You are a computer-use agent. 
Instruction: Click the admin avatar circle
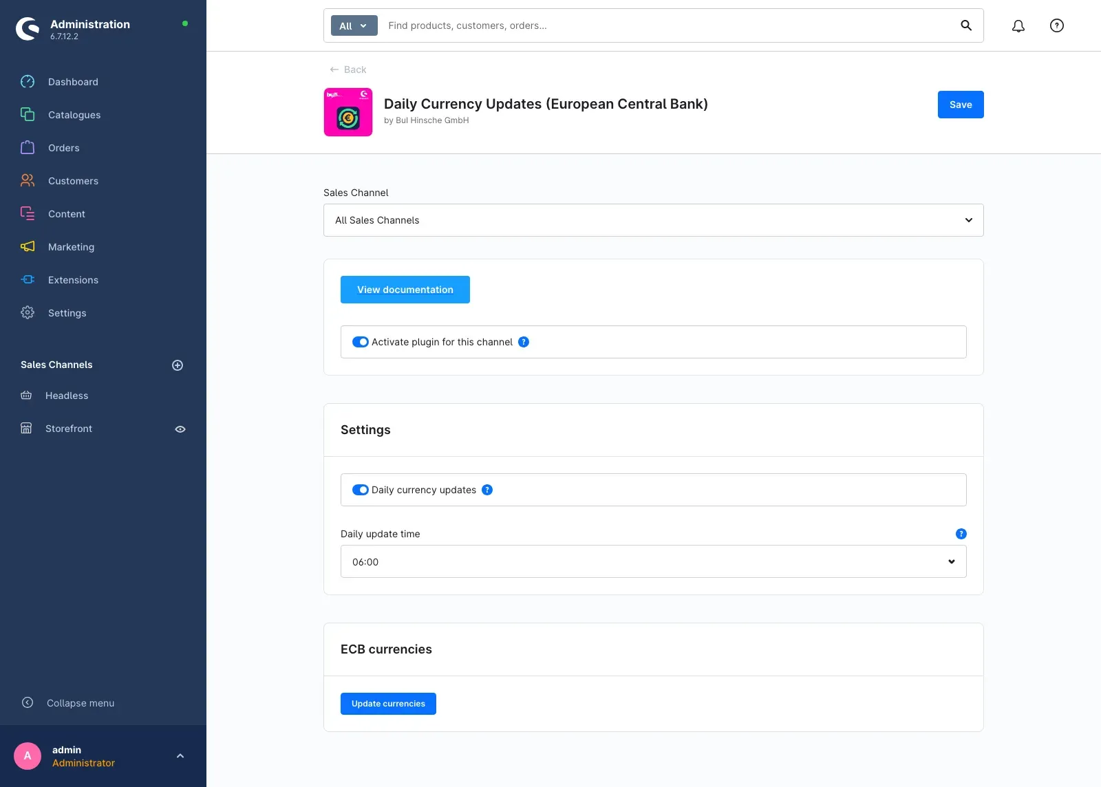coord(28,756)
